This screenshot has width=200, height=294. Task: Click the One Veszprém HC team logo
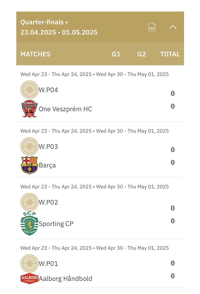(29, 109)
